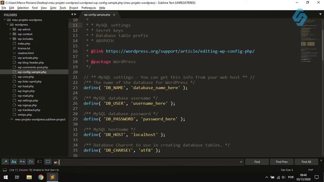324x182 pixels.
Task: Open Google Chrome from taskbar
Action: click(x=40, y=177)
